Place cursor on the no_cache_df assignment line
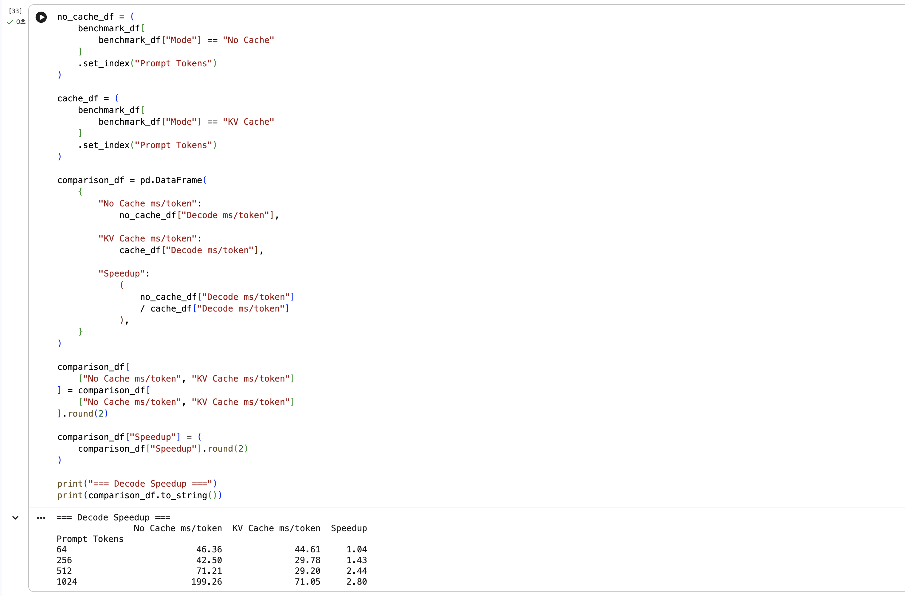Screen dimensions: 905x596 coord(96,17)
